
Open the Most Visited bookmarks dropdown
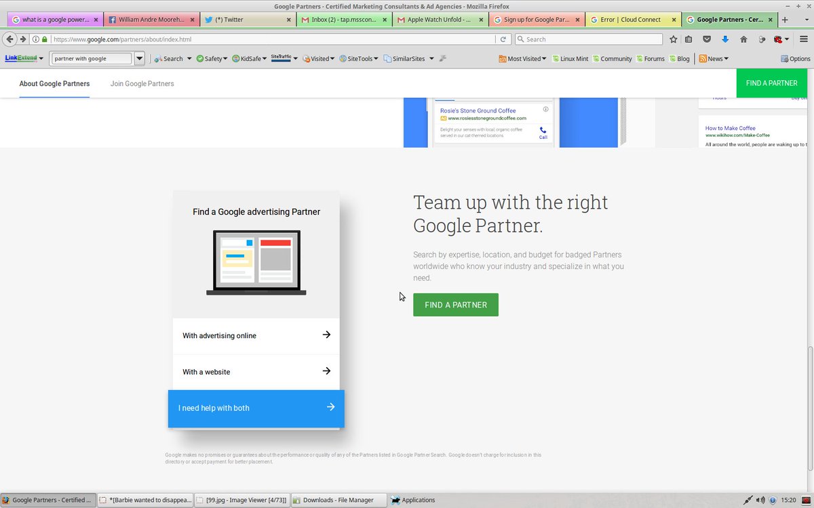(x=523, y=58)
